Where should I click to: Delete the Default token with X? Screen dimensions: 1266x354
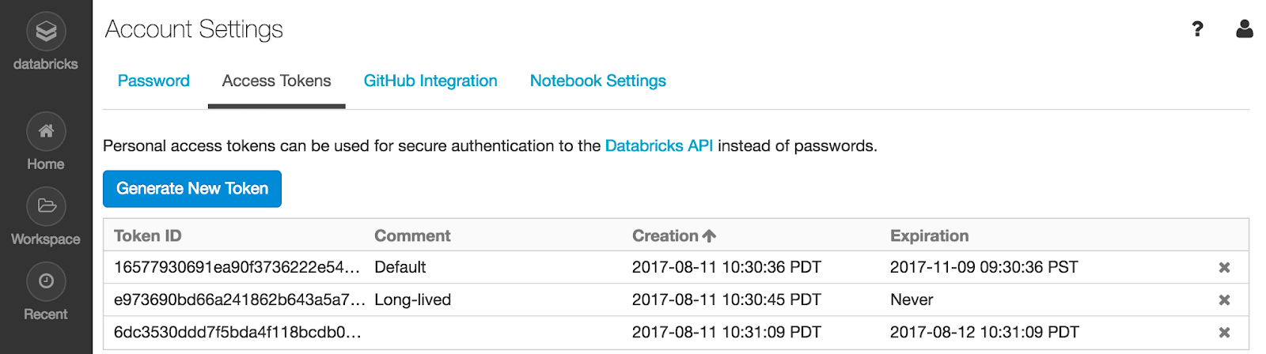1224,268
